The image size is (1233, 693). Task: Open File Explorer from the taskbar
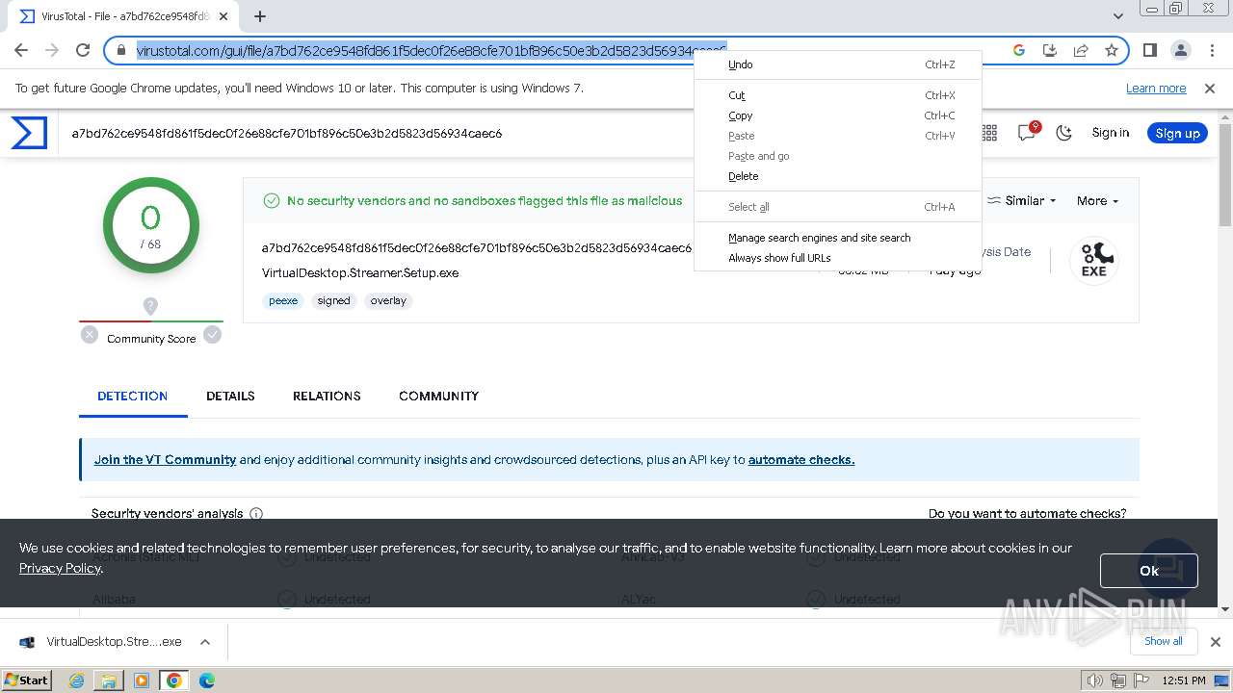tap(109, 680)
